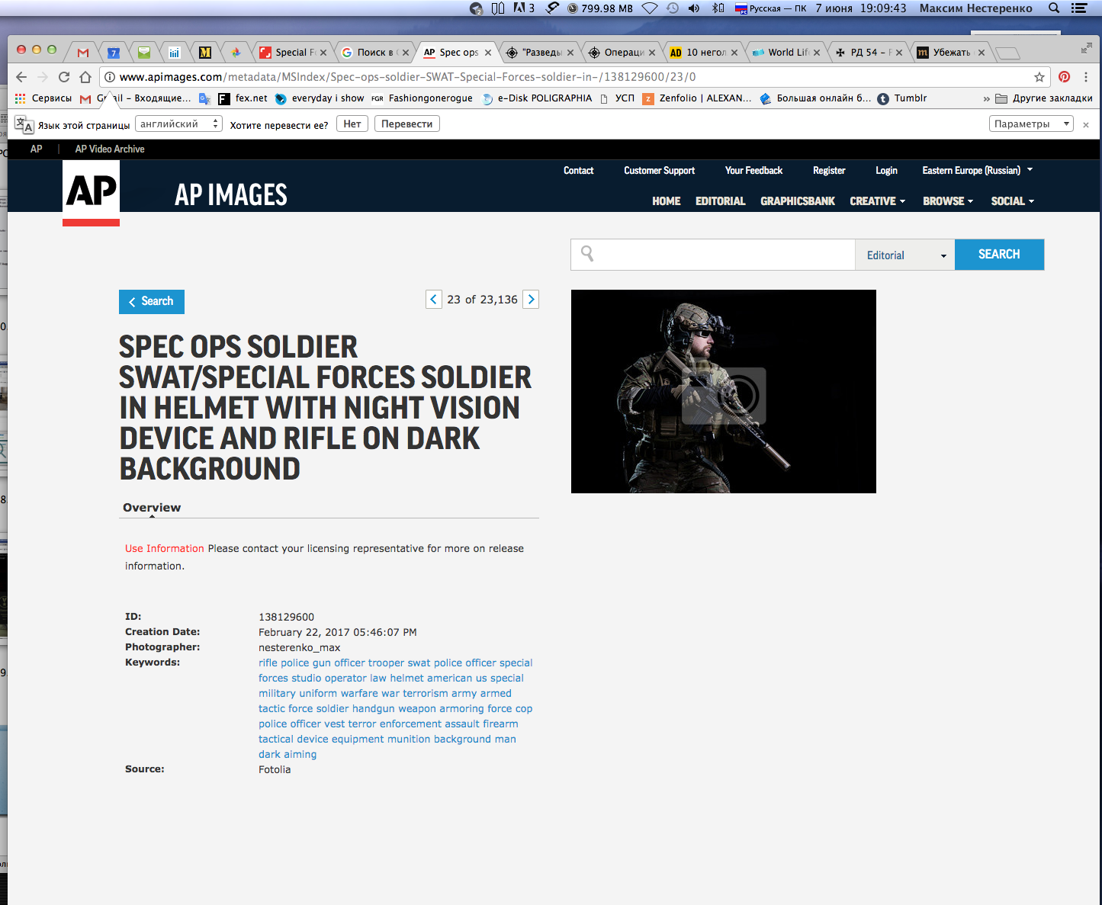
Task: Click the blue SEARCH button
Action: point(999,255)
